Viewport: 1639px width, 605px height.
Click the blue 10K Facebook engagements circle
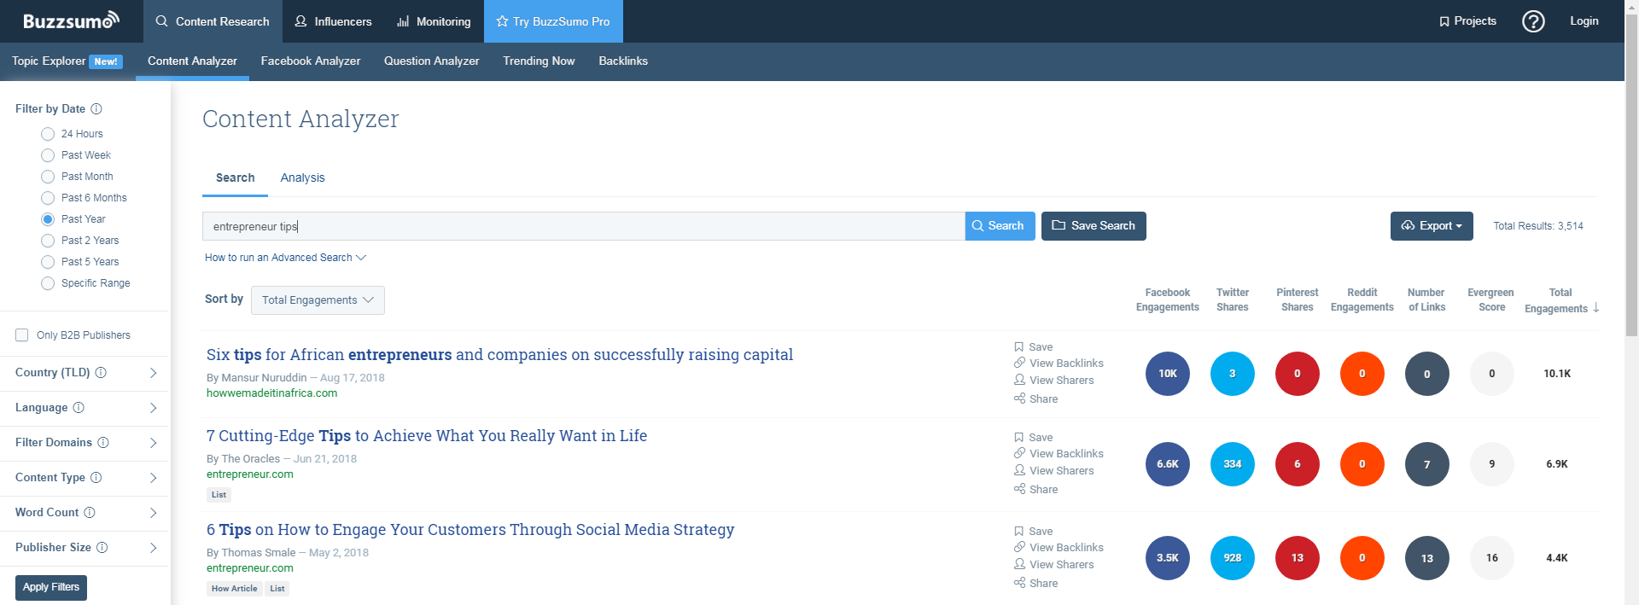1168,374
